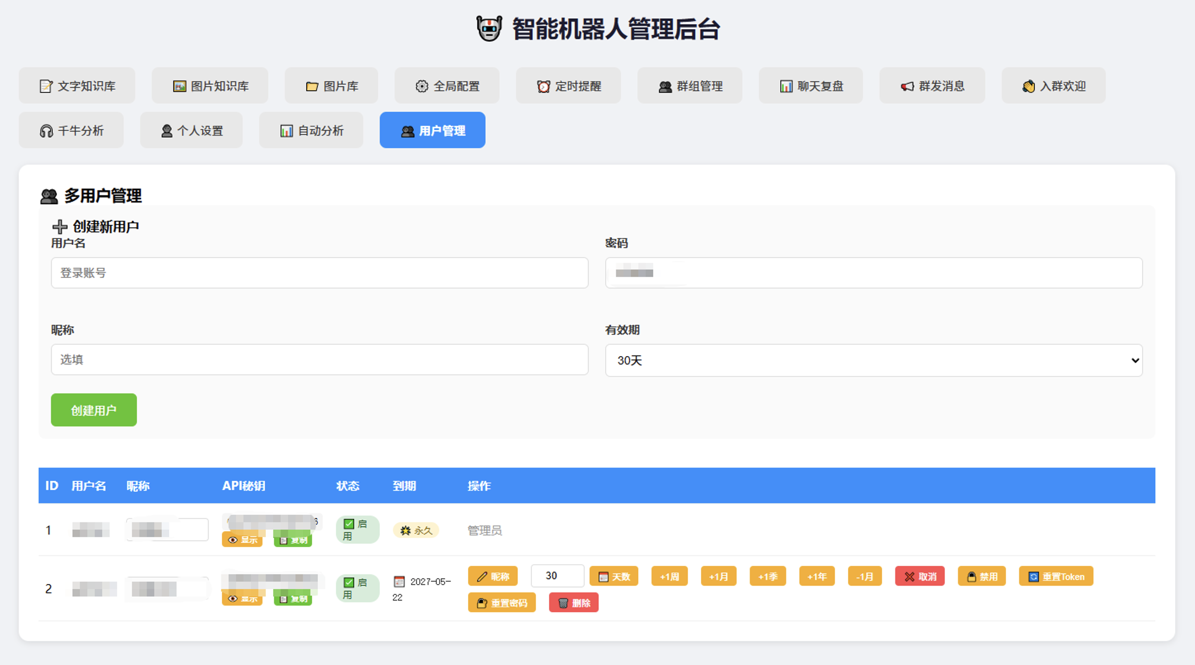Image resolution: width=1195 pixels, height=665 pixels.
Task: Switch to 图片知识库 tab
Action: coord(210,86)
